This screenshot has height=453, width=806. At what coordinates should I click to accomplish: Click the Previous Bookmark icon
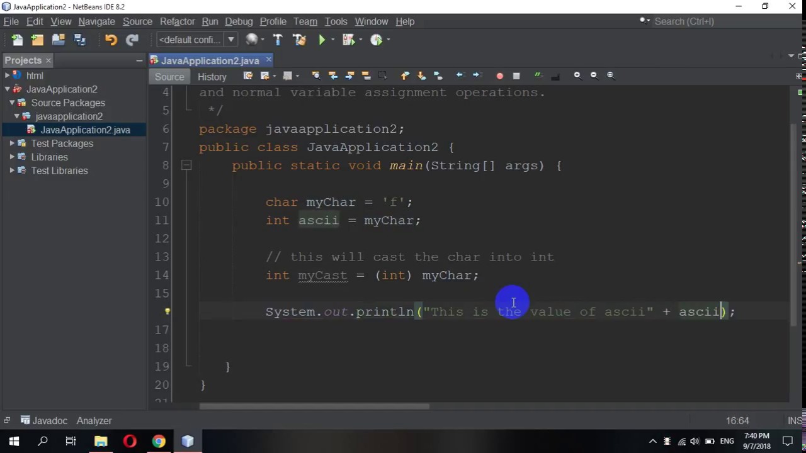click(x=405, y=75)
